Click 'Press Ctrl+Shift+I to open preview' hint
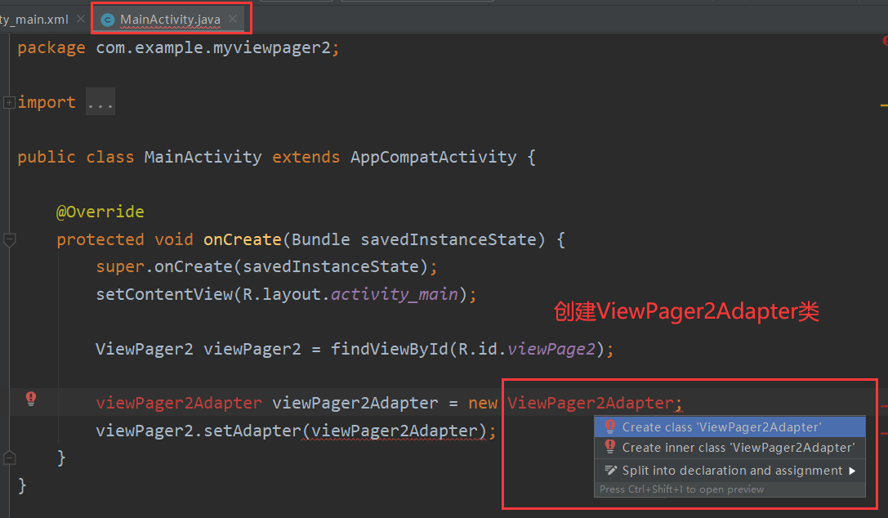Screen dimensions: 888x518 pyautogui.click(x=682, y=489)
